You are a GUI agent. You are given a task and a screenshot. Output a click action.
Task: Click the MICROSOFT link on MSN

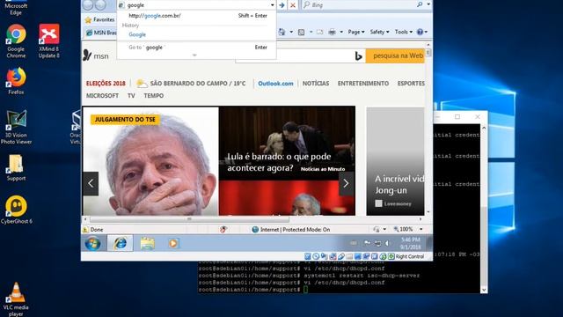pos(102,96)
